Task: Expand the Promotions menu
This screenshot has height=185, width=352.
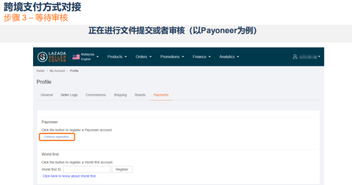Action: coord(172,57)
